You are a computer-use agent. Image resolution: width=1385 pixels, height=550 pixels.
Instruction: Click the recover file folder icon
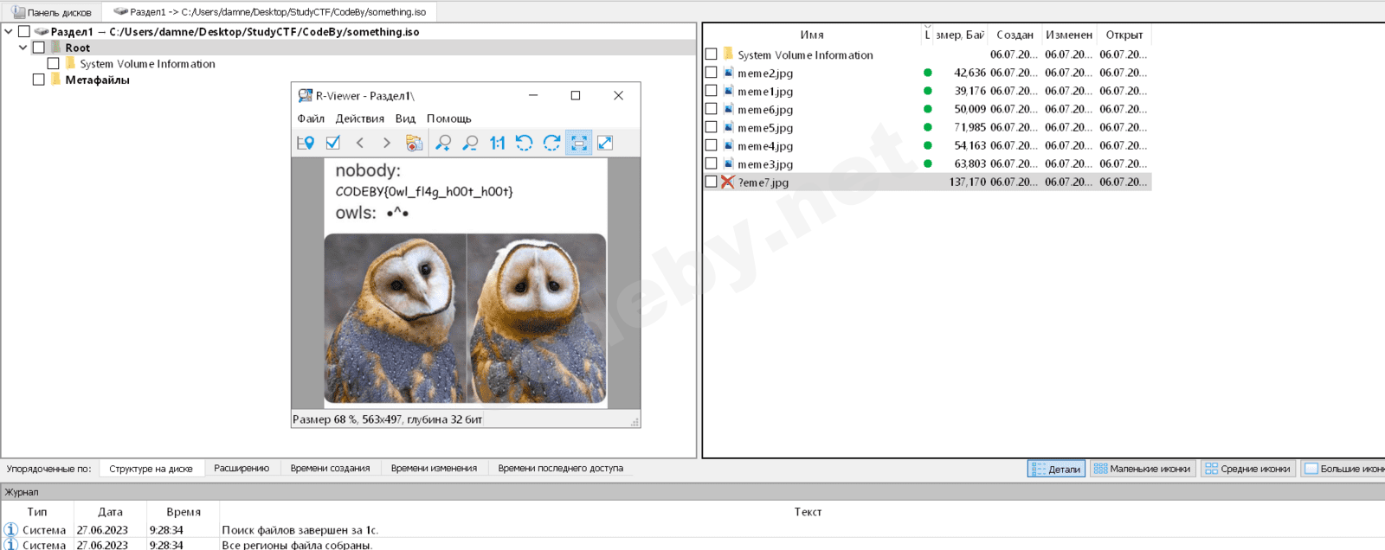[x=414, y=143]
